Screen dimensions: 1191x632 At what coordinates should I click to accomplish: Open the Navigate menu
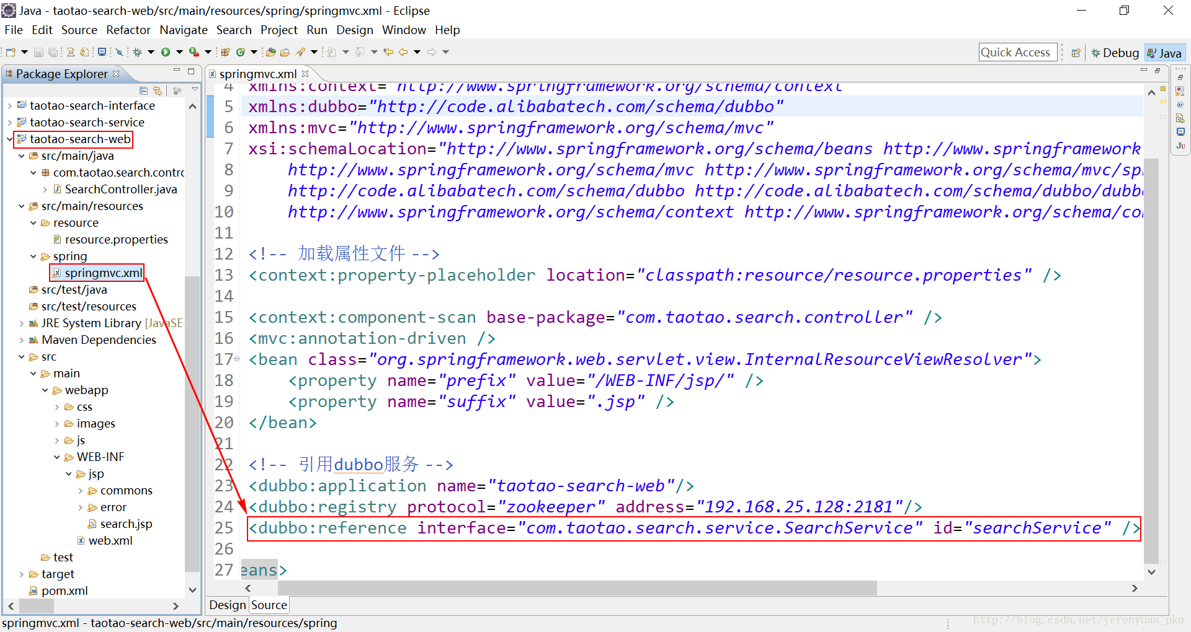183,30
